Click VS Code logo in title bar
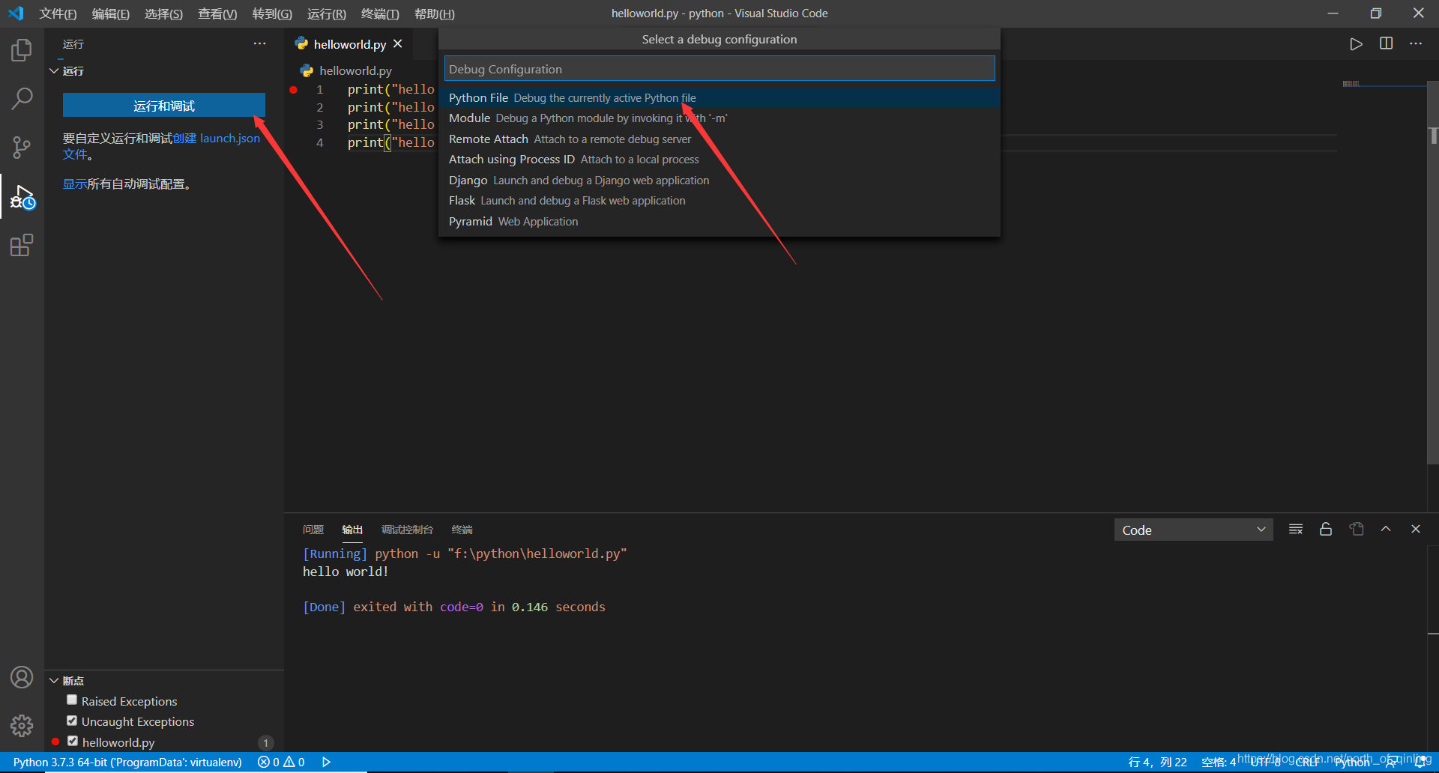 (16, 13)
